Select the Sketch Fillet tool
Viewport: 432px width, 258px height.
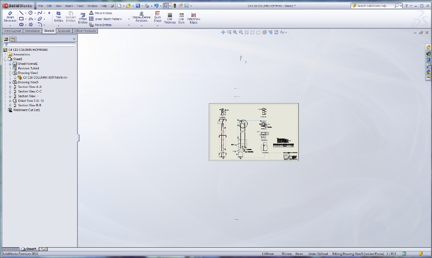coord(40,24)
